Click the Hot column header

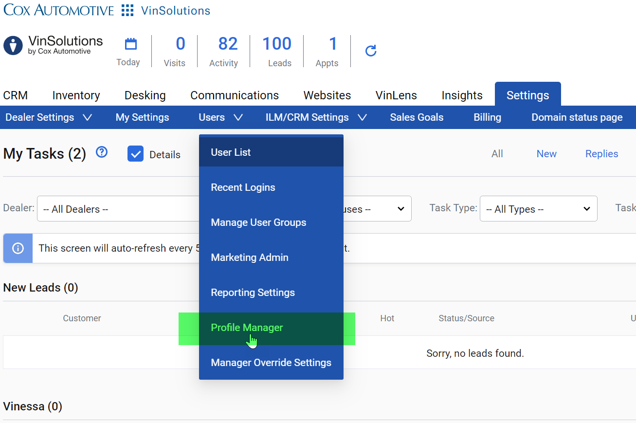[x=387, y=318]
